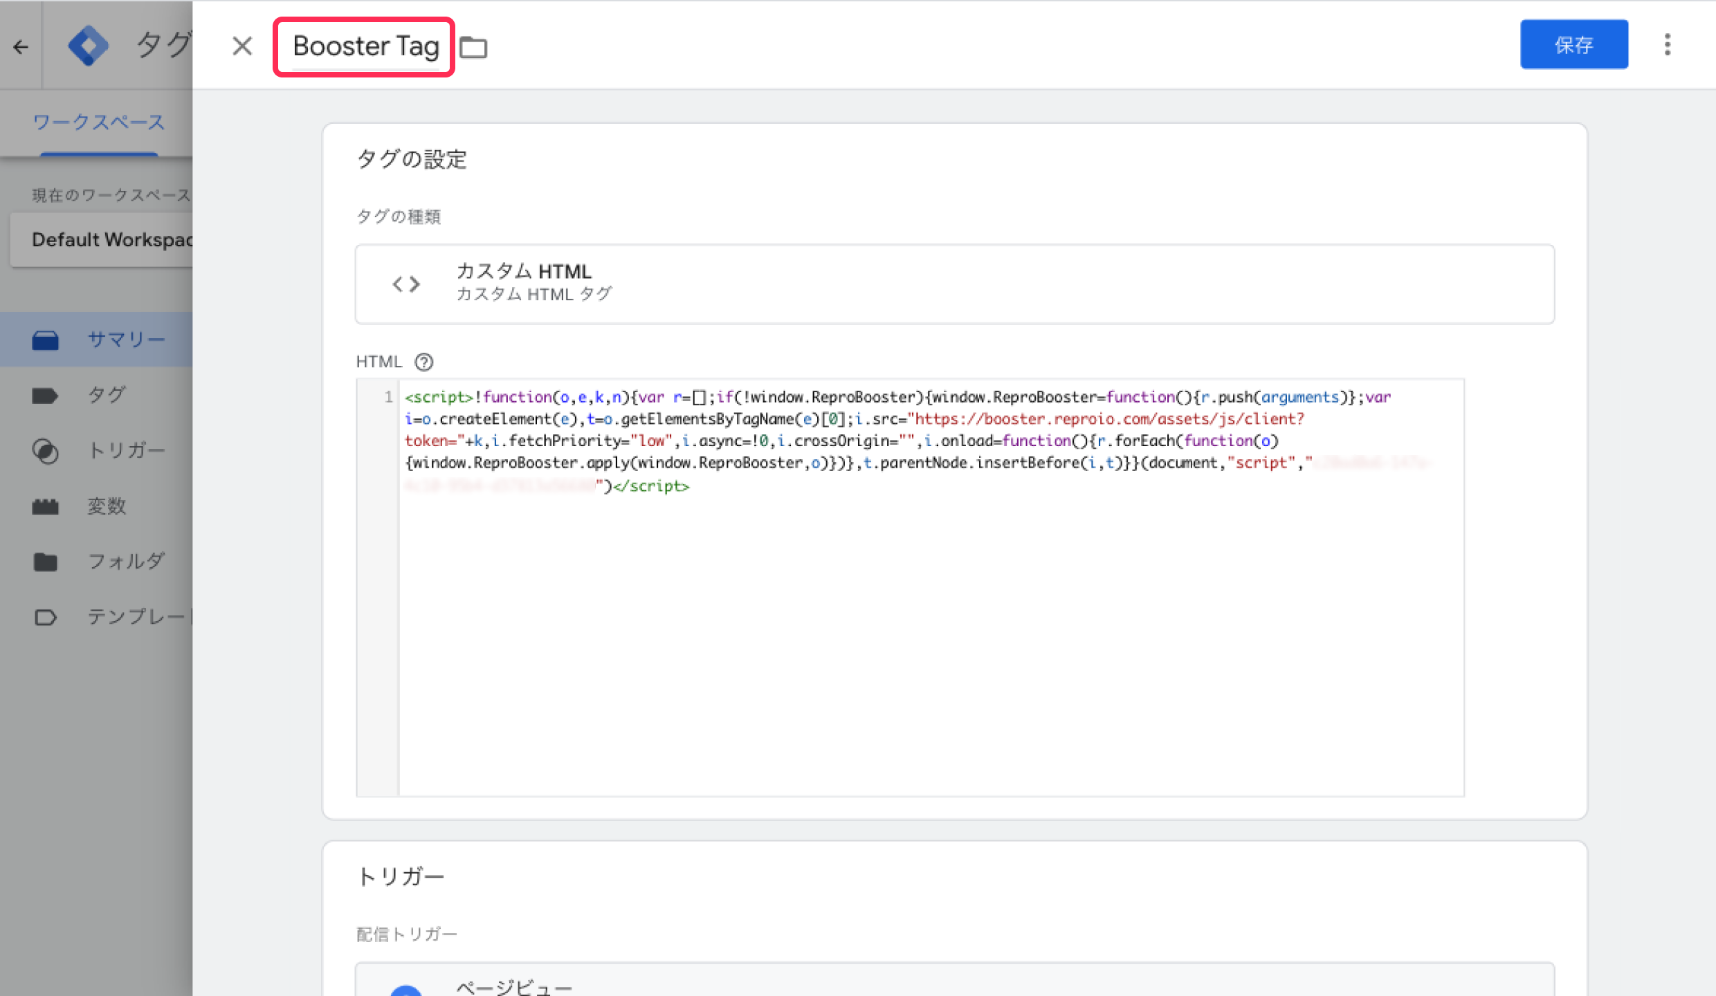Click the code brackets custom HTML icon
1716x996 pixels.
click(406, 284)
